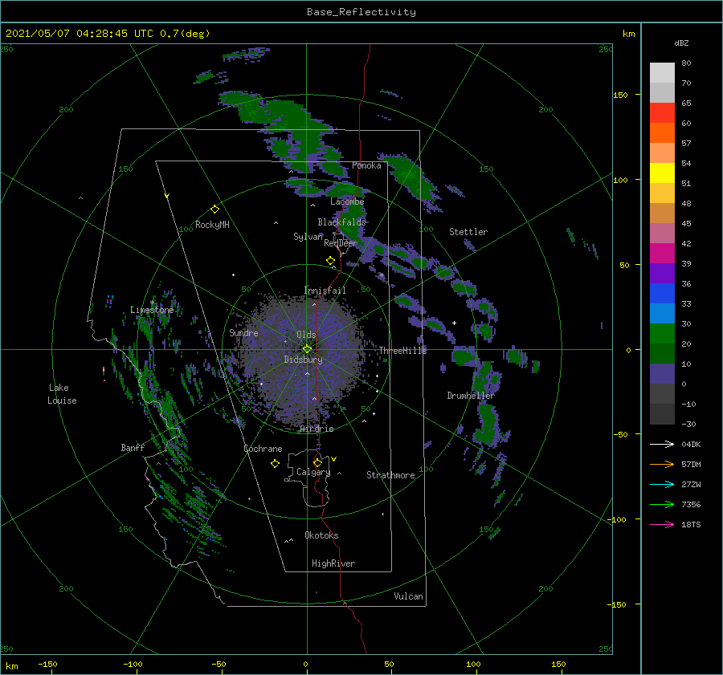Click the orange 57DM arrow legend icon
The width and height of the screenshot is (723, 675).
(662, 465)
